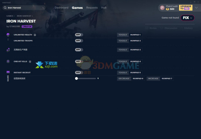This screenshot has width=201, height=139.
Task: Enable Unlimited Troops switch
Action: [79, 41]
